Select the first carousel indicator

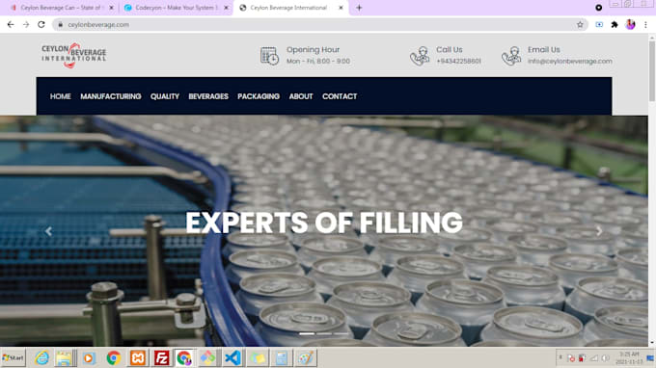(307, 333)
